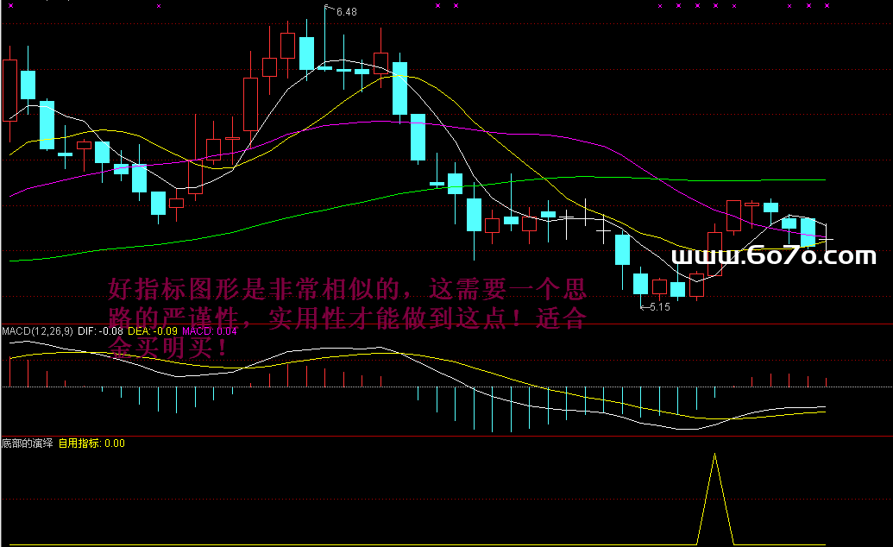
Task: Select the MACD(12,26,9) indicator title
Action: pos(38,331)
